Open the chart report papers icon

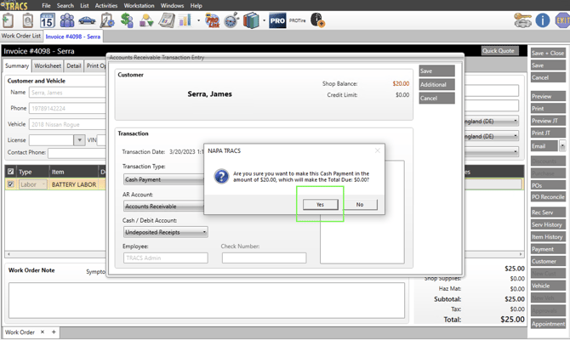point(167,20)
